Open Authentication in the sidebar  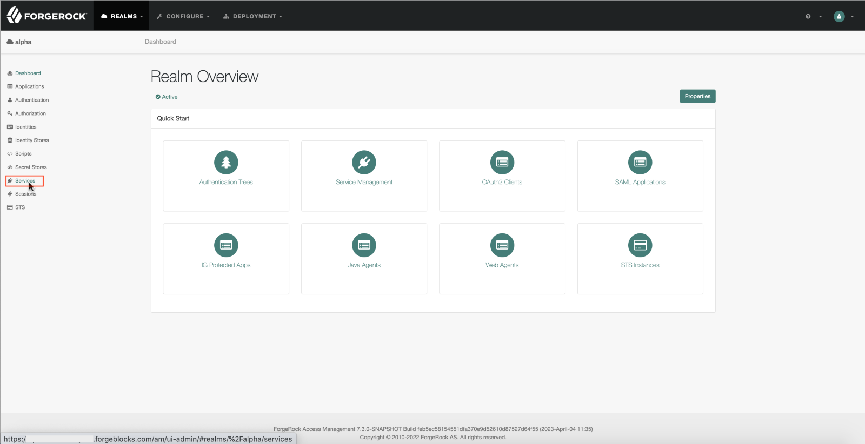pos(32,100)
